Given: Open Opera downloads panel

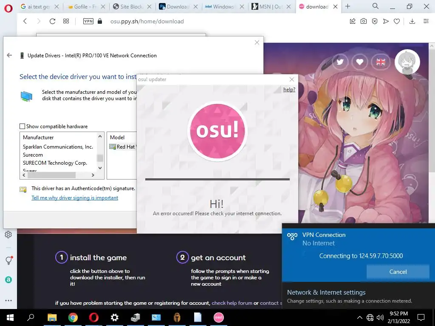Looking at the screenshot, I should (412, 21).
